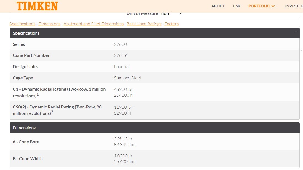Click the Design Units label

25,67
